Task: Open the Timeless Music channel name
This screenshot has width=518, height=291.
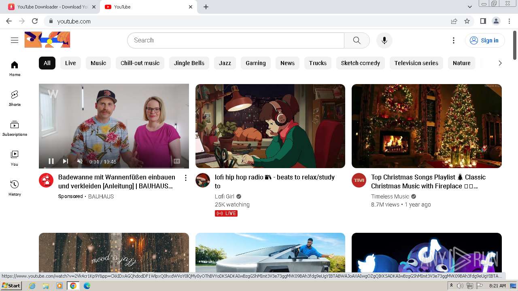Action: 390,196
